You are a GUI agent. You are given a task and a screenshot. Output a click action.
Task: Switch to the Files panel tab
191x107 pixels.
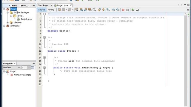[14, 6]
